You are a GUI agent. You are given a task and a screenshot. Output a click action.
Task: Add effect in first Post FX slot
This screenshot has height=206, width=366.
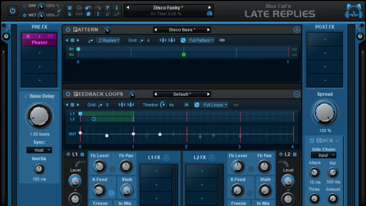(325, 40)
